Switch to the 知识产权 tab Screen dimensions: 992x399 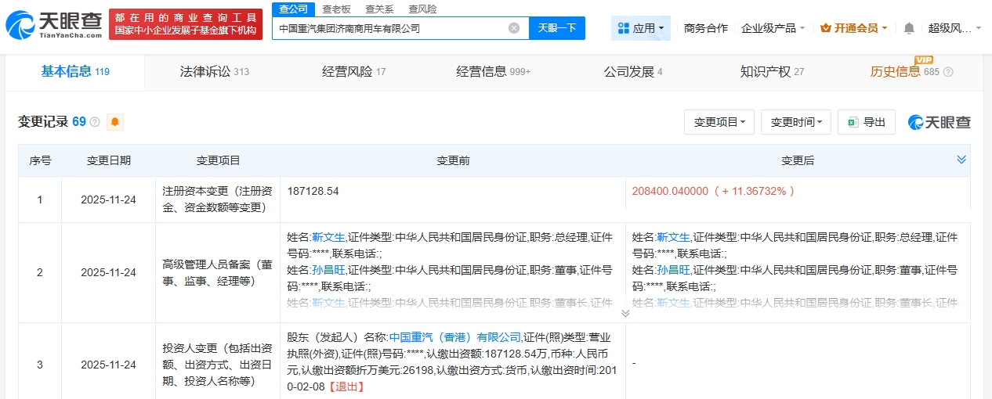pos(772,72)
